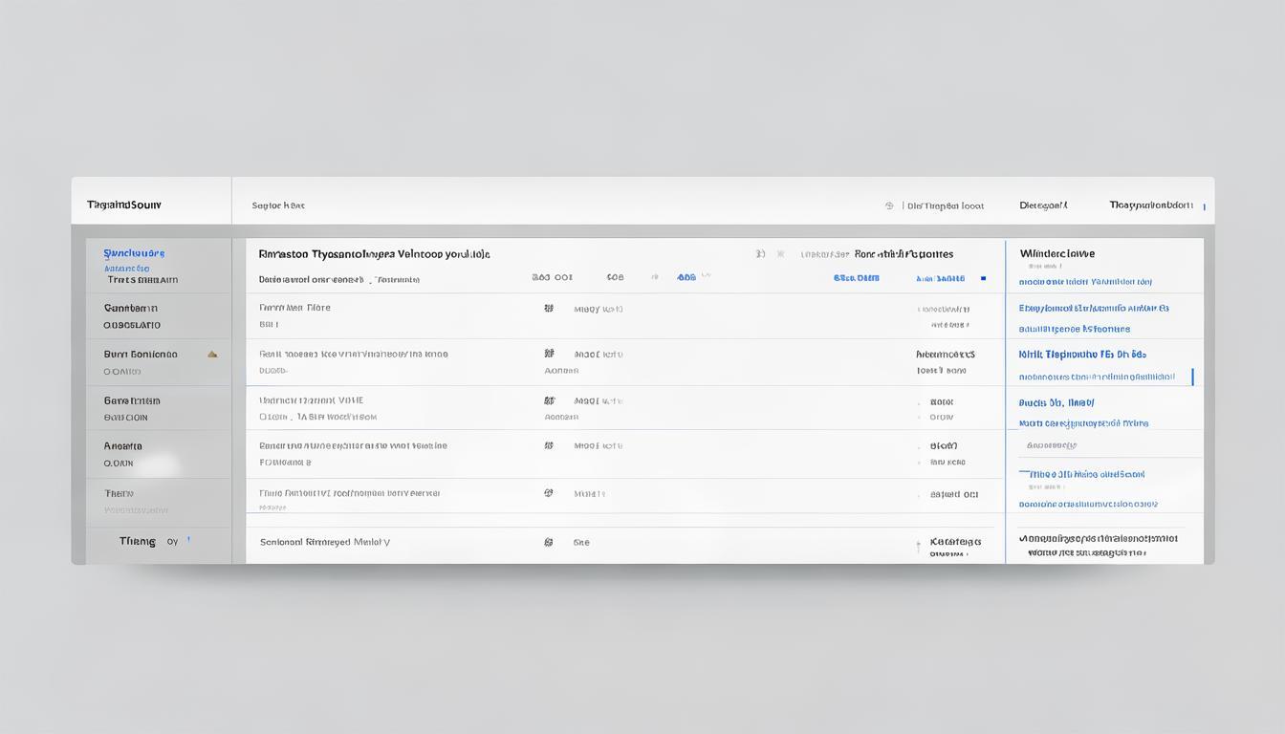Click the icon in the Uadnacn VOHE row
Image resolution: width=1285 pixels, height=734 pixels.
point(549,401)
